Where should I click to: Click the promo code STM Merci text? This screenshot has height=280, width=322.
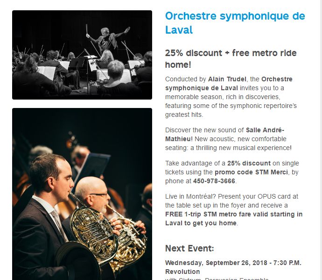pos(251,172)
